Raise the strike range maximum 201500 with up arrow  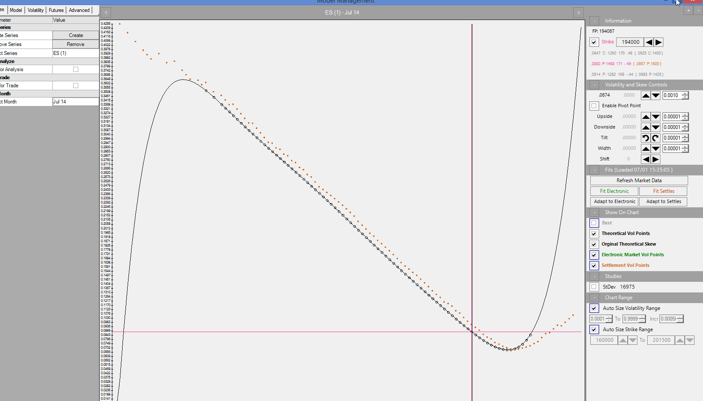pos(680,340)
